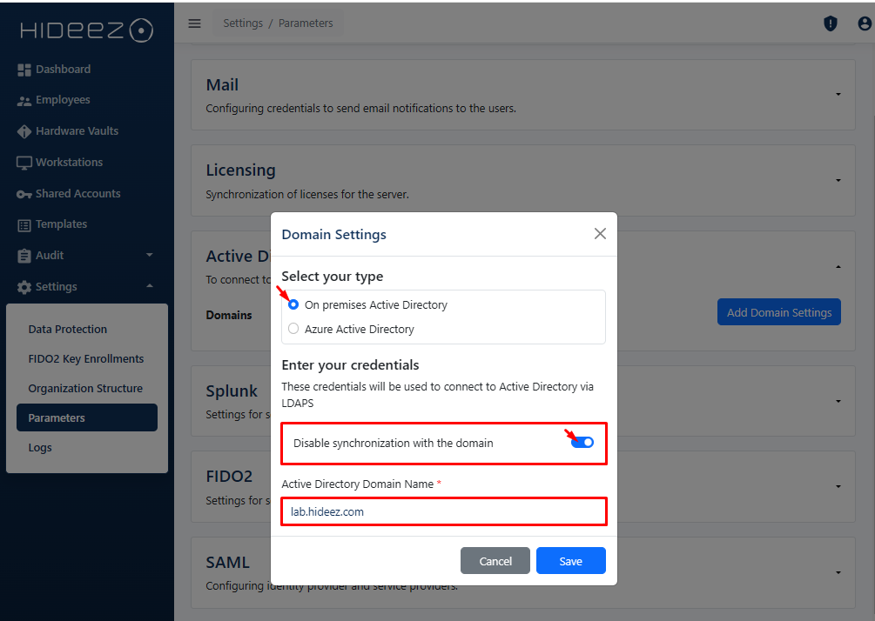875x621 pixels.
Task: Click the Active Directory Domain Name field
Action: 443,511
